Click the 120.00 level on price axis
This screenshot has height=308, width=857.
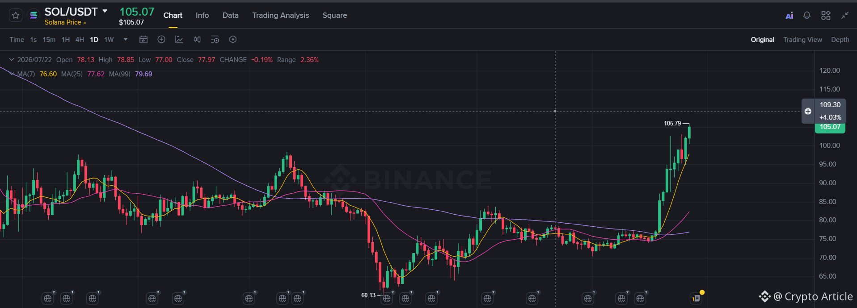click(830, 71)
